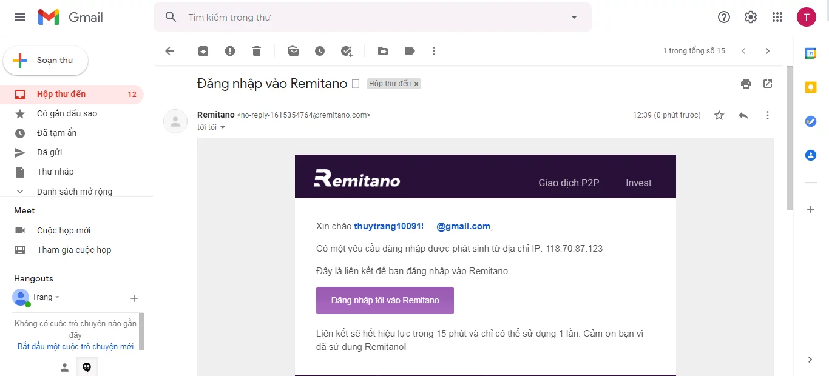Report this email as spam
This screenshot has width=829, height=376.
pyautogui.click(x=230, y=51)
